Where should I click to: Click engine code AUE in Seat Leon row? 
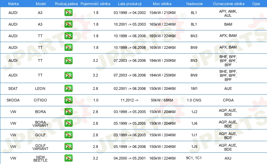point(228,88)
